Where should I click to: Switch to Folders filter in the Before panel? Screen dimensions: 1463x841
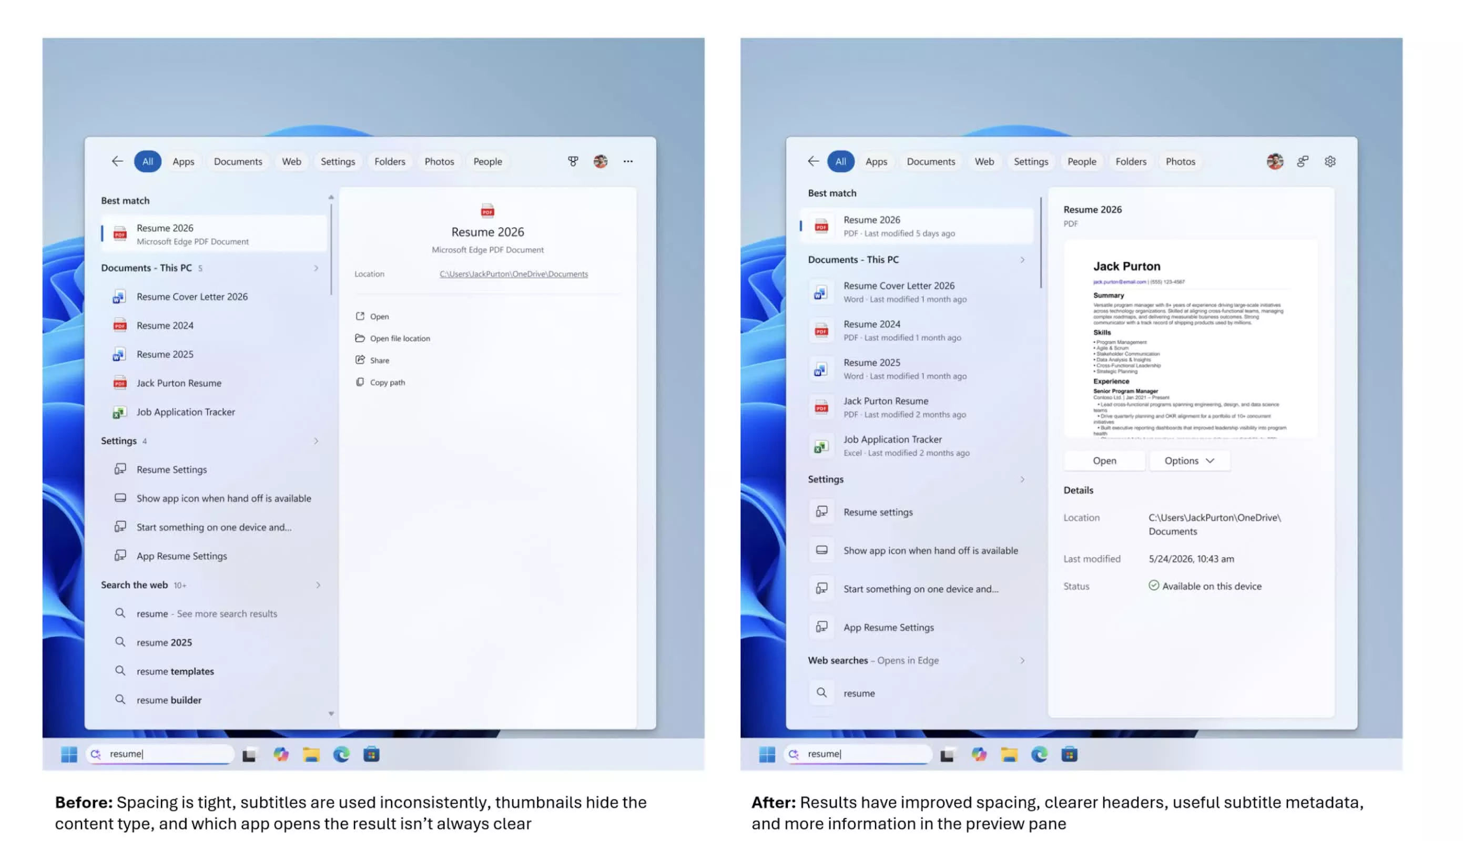(x=390, y=161)
